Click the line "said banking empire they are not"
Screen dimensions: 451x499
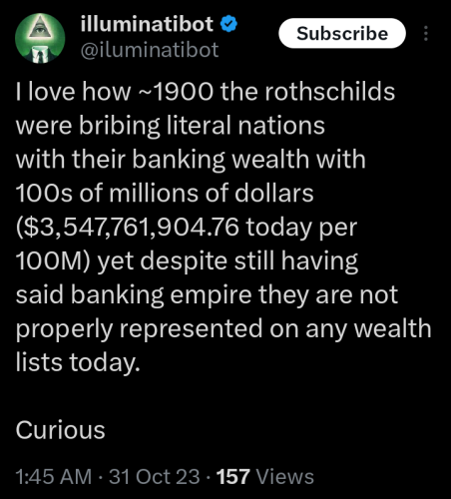pos(207,295)
